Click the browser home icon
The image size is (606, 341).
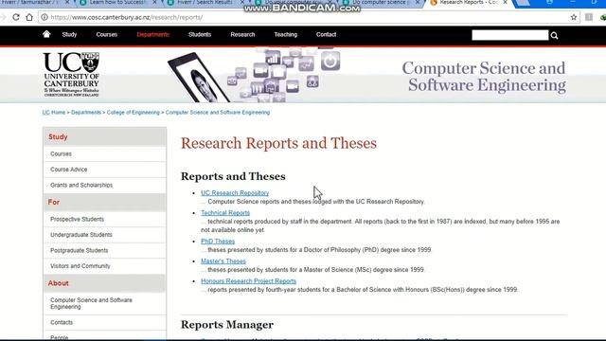pyautogui.click(x=29, y=17)
